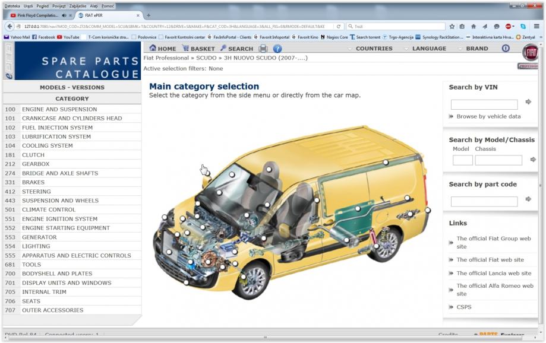
Task: Focus the part code search field
Action: click(484, 201)
